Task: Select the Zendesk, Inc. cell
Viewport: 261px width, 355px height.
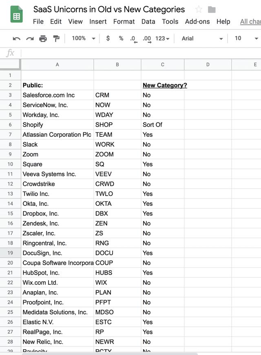Action: tap(58, 223)
